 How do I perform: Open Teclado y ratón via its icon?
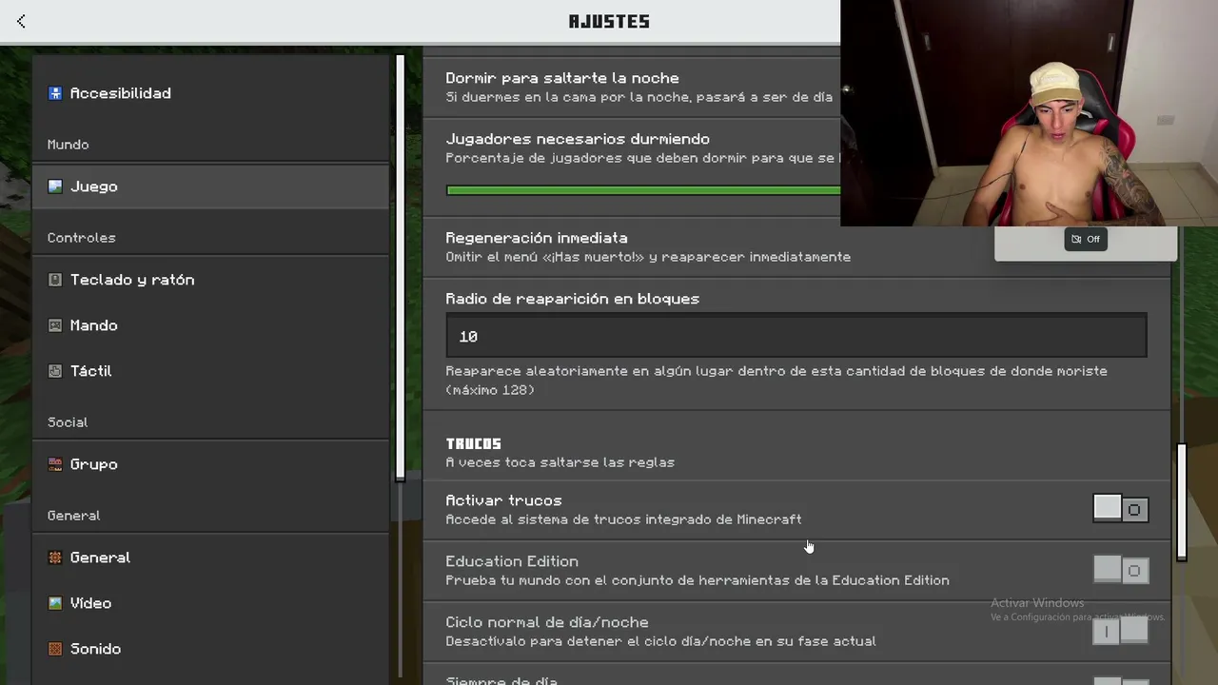(x=55, y=280)
